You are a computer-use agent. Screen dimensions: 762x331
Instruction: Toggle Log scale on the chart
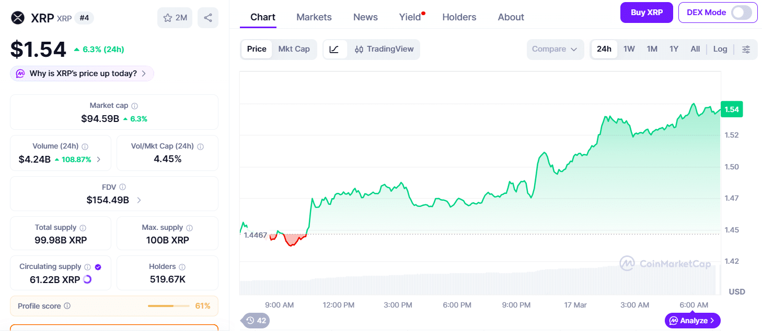(720, 49)
